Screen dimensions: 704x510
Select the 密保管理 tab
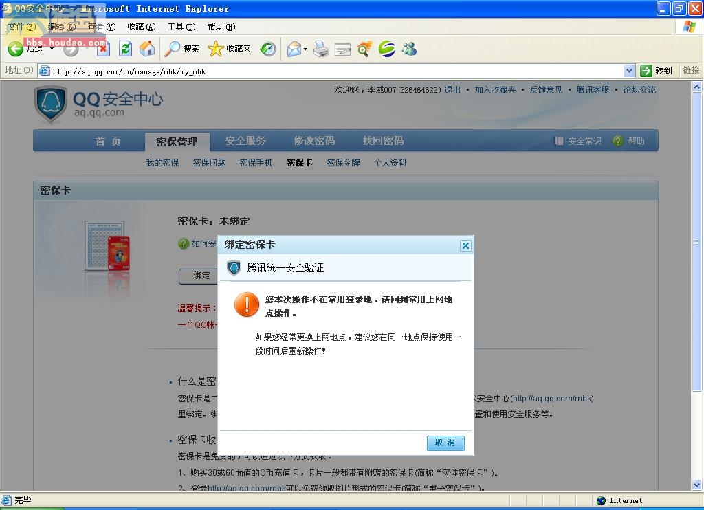coord(177,142)
